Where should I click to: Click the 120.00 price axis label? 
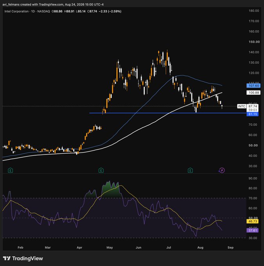point(254,73)
